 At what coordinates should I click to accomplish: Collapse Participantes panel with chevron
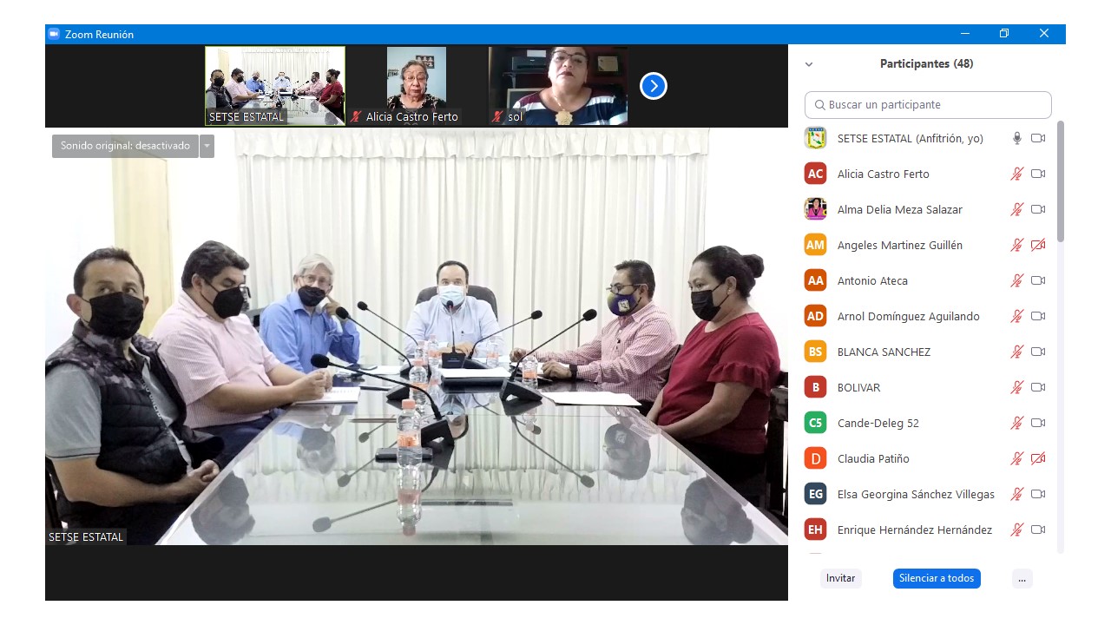[809, 64]
